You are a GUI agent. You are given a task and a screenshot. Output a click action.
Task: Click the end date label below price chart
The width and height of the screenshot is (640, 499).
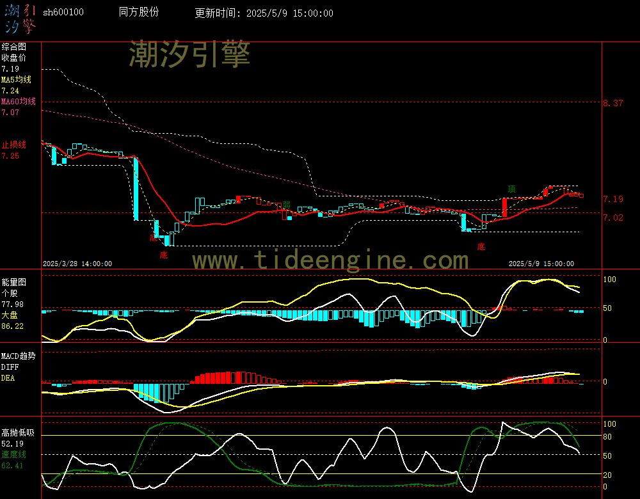pos(541,264)
